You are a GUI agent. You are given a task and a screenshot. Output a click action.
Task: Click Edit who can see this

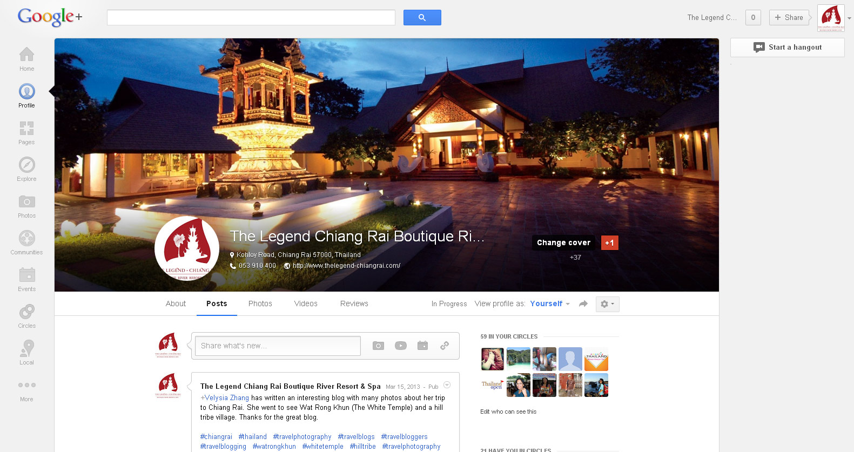tap(508, 411)
